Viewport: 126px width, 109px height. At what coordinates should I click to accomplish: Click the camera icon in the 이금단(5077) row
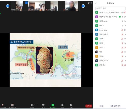pyautogui.click(x=125, y=21)
